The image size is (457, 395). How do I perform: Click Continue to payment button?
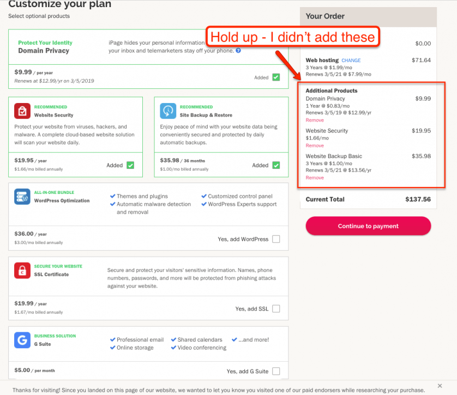coord(368,226)
